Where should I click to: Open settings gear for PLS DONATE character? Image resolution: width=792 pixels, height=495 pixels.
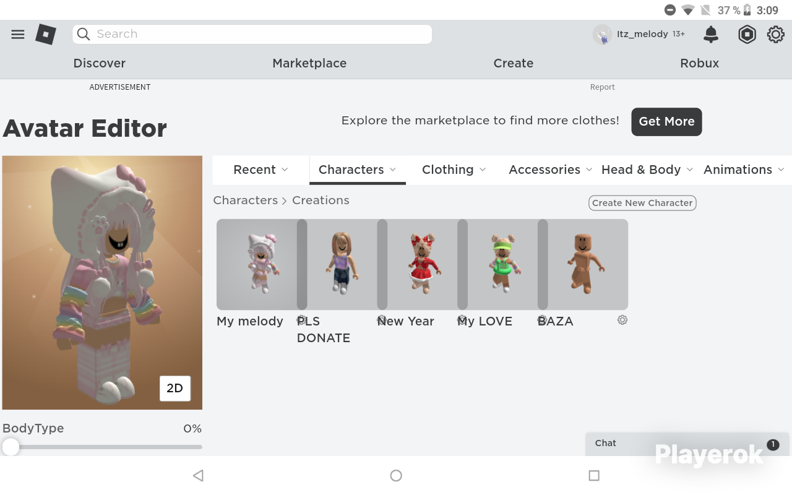pyautogui.click(x=382, y=320)
